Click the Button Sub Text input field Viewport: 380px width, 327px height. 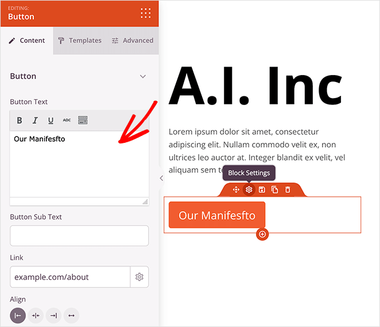[79, 236]
